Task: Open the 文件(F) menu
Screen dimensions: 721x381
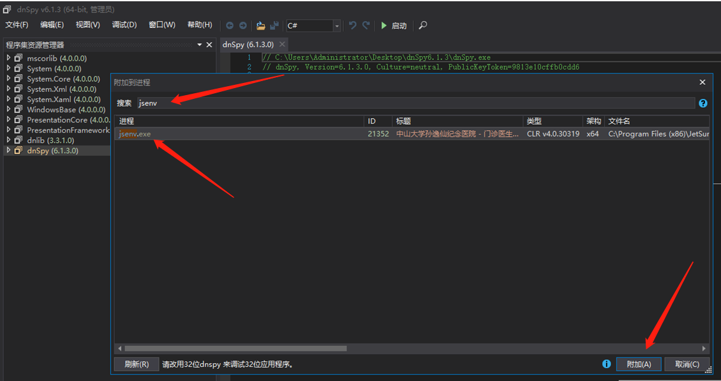Action: click(x=17, y=24)
